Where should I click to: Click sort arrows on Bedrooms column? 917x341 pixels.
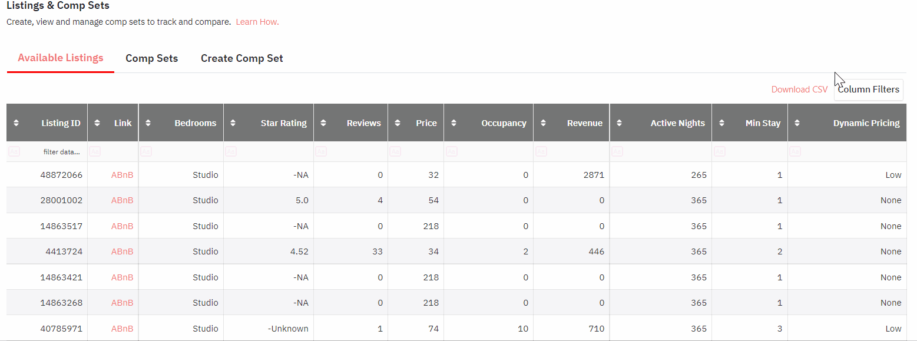148,123
